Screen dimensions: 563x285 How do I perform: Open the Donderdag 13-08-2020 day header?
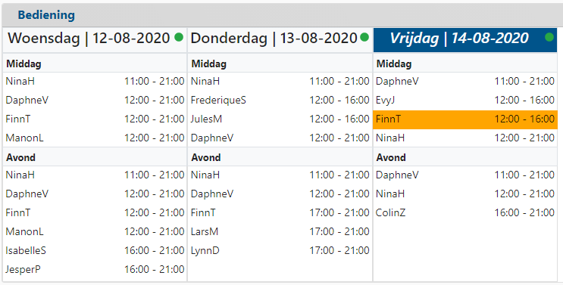pyautogui.click(x=280, y=40)
